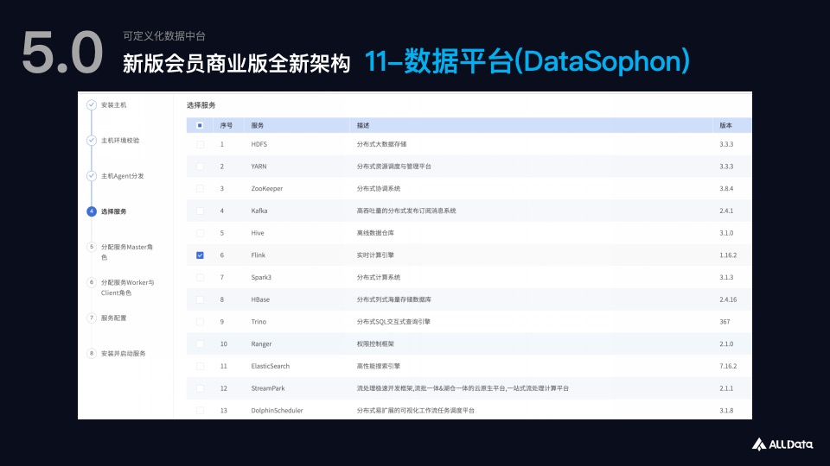Check the Kafka service checkbox
The width and height of the screenshot is (830, 466).
(200, 211)
